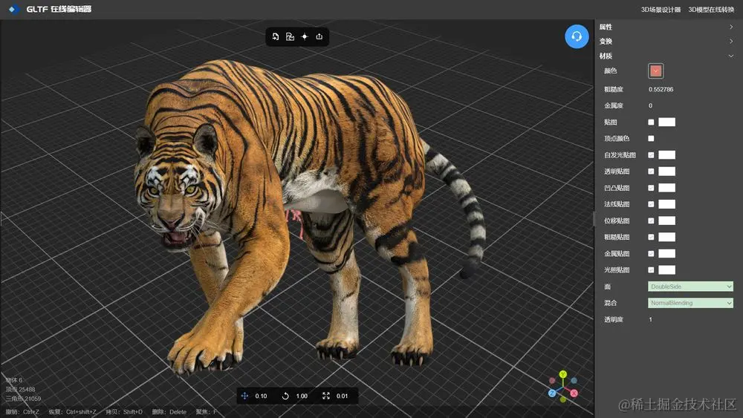This screenshot has height=418, width=743.
Task: Collapse the 材质 section
Action: click(668, 56)
